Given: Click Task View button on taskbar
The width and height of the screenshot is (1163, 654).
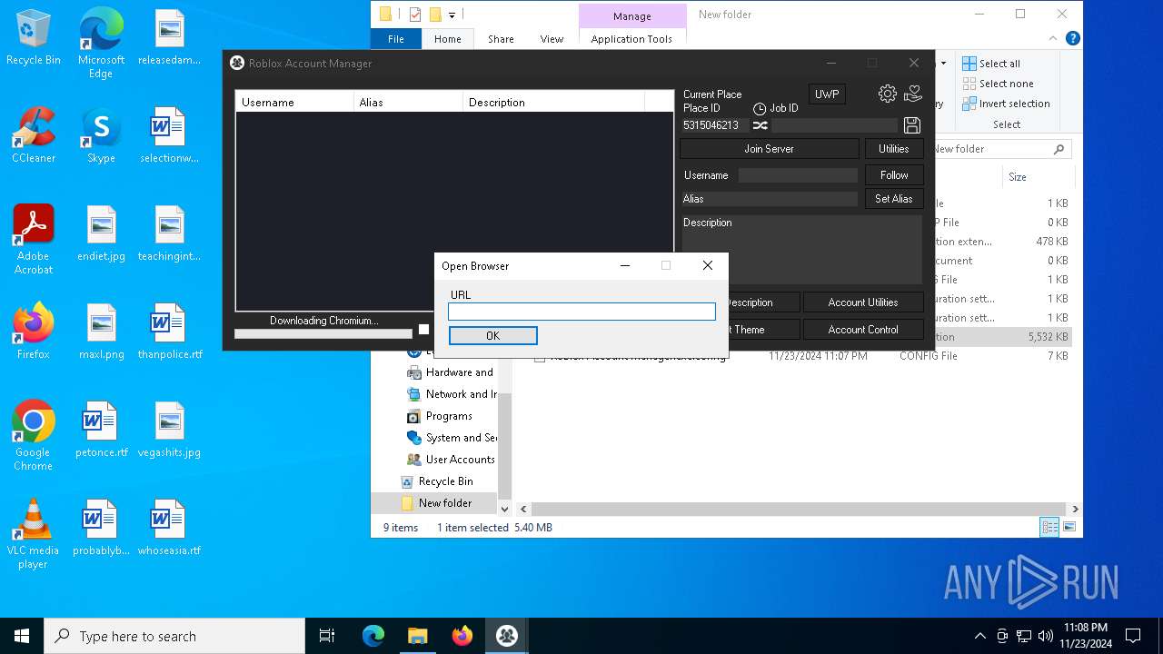Looking at the screenshot, I should [x=327, y=636].
